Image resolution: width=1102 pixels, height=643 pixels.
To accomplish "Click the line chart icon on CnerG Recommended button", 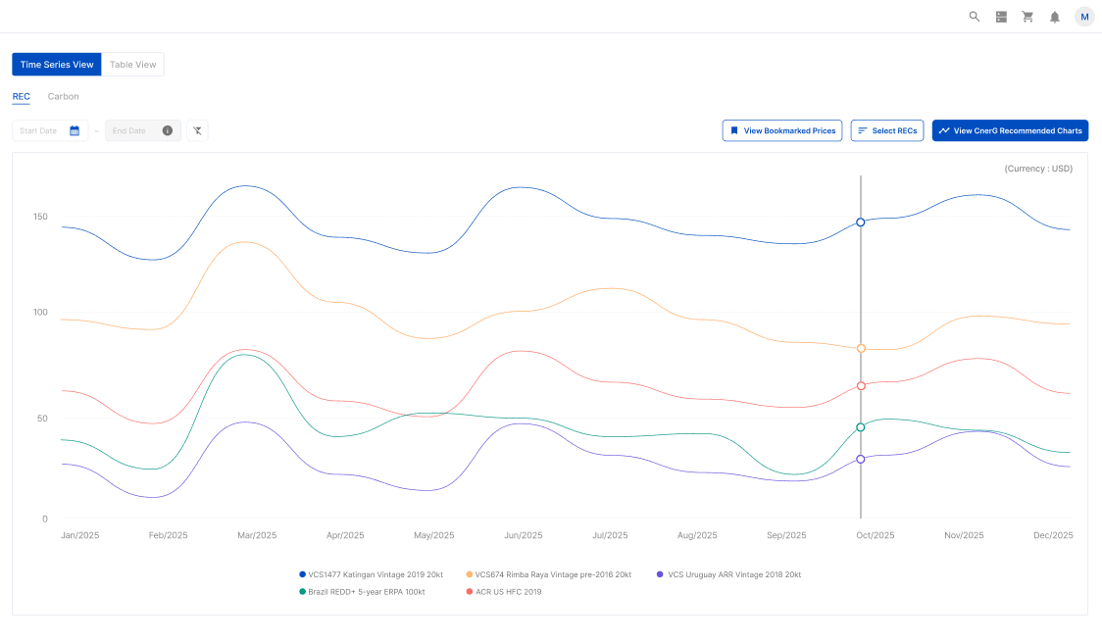I will (x=943, y=129).
